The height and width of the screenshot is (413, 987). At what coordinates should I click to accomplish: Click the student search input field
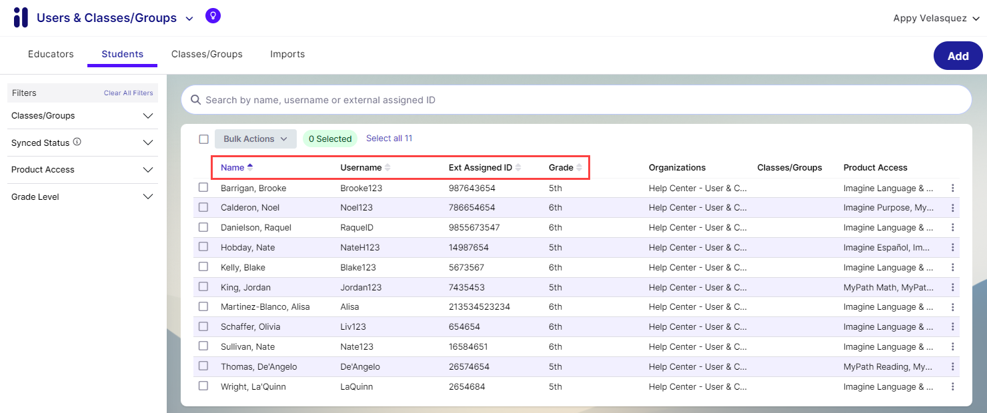(576, 100)
